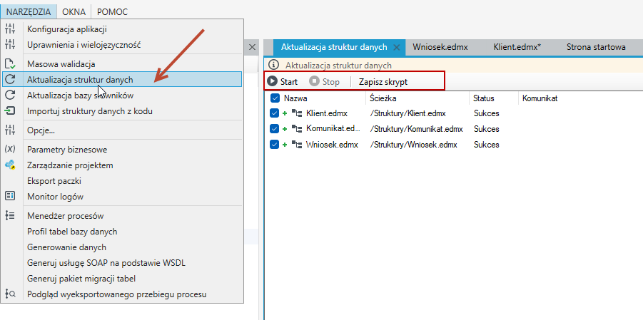The image size is (643, 320).
Task: Click the /Struktury/Komunikat.edmx path cell
Action: point(416,129)
